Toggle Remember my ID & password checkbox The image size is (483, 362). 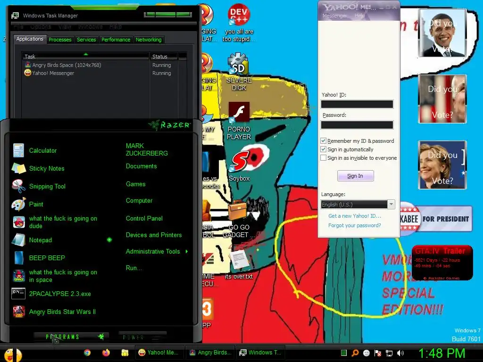click(323, 140)
